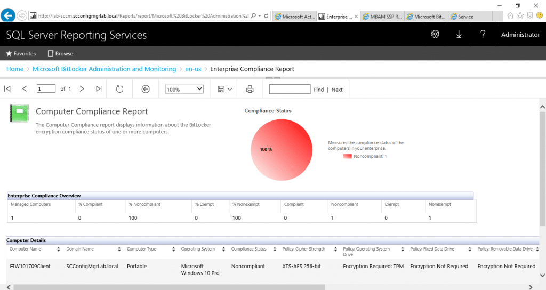
Task: Open the Browse menu item
Action: [x=60, y=53]
